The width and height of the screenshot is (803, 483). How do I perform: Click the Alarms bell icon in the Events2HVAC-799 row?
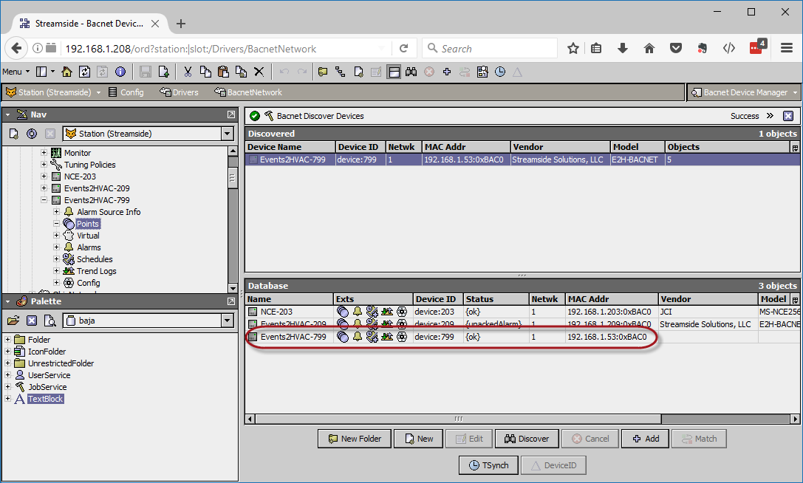(x=358, y=337)
